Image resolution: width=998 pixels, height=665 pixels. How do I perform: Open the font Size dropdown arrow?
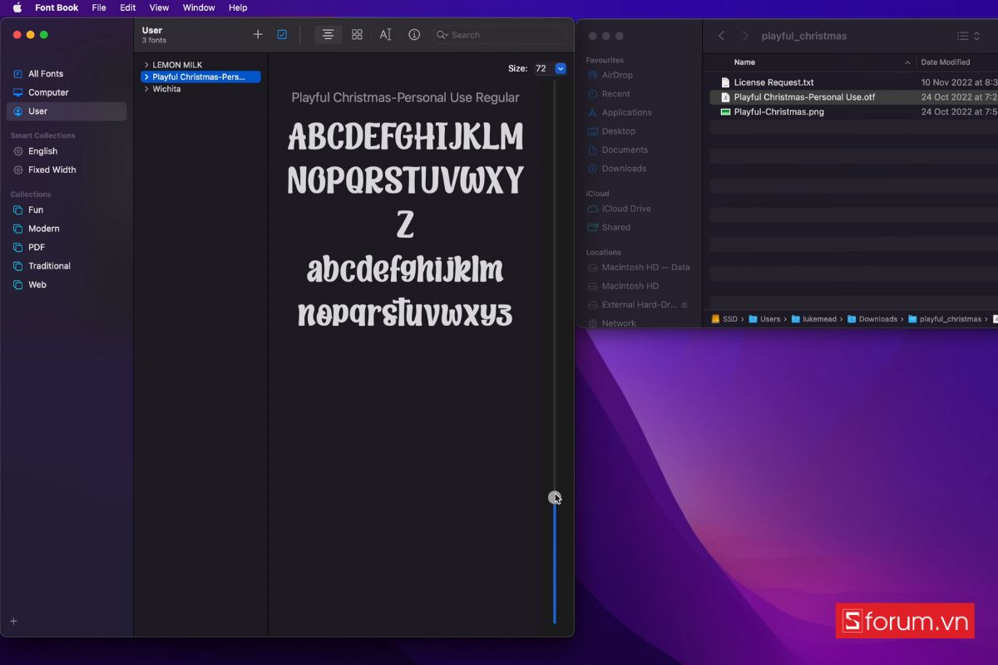[561, 68]
